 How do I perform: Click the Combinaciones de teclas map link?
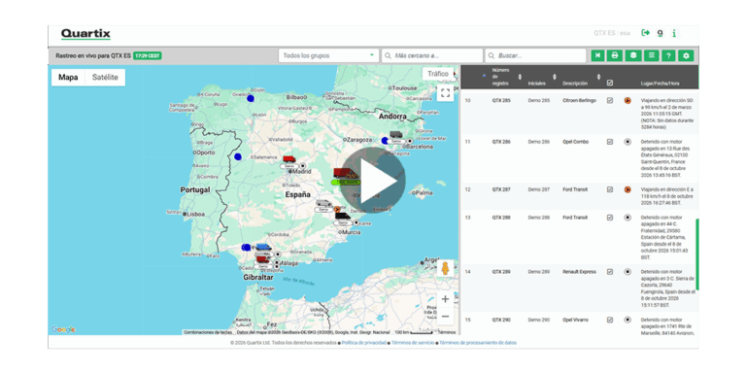(x=209, y=332)
